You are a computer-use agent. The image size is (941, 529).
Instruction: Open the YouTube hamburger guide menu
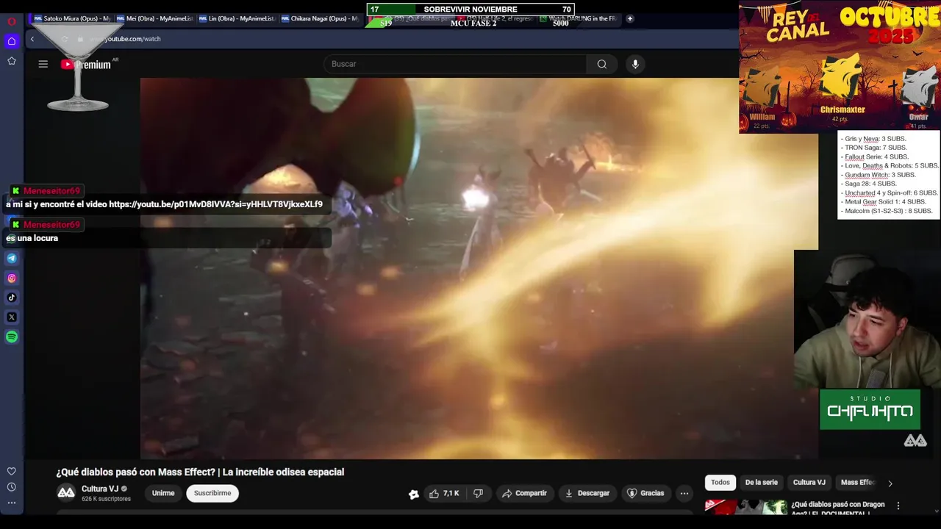click(43, 64)
